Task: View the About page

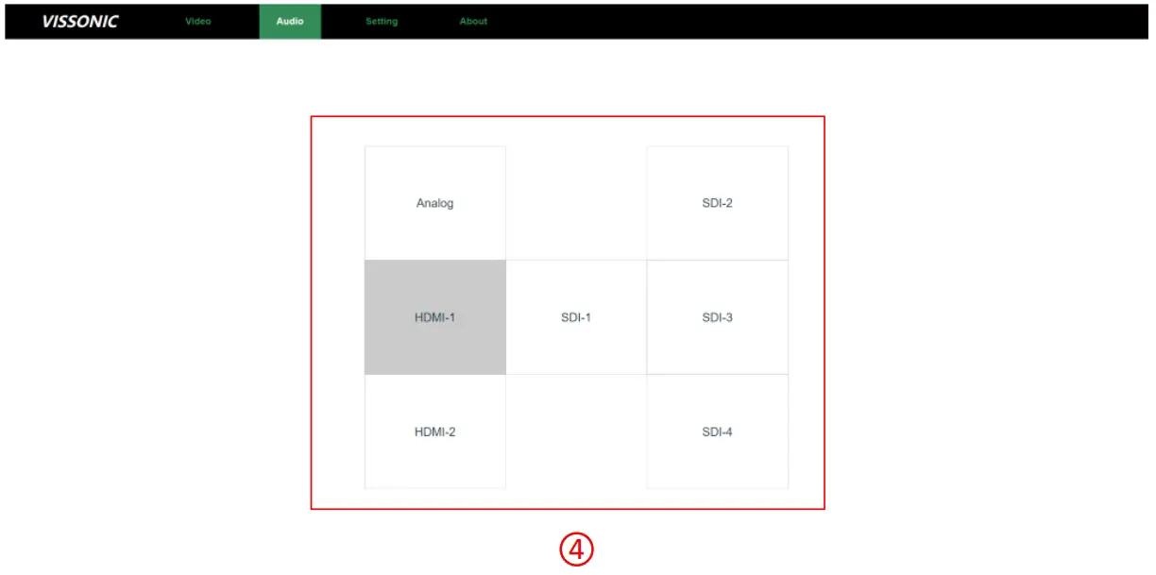Action: click(472, 21)
